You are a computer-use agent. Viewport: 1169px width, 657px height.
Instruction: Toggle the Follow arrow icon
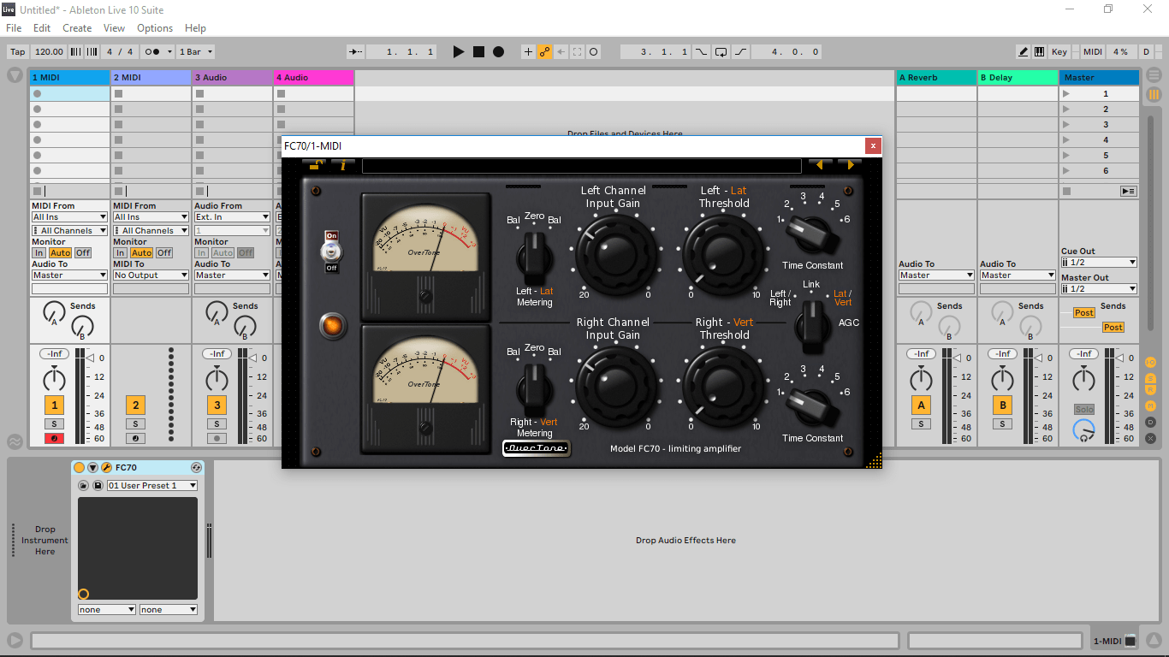coord(357,52)
